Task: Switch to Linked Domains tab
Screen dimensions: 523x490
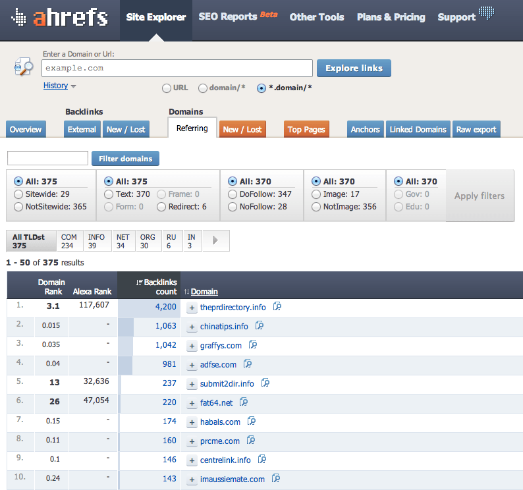Action: [x=418, y=130]
